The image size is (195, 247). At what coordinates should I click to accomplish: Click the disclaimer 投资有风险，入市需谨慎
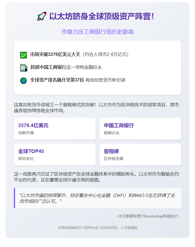pyautogui.click(x=119, y=228)
